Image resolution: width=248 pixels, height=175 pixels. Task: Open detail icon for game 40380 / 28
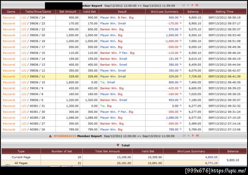181,117
